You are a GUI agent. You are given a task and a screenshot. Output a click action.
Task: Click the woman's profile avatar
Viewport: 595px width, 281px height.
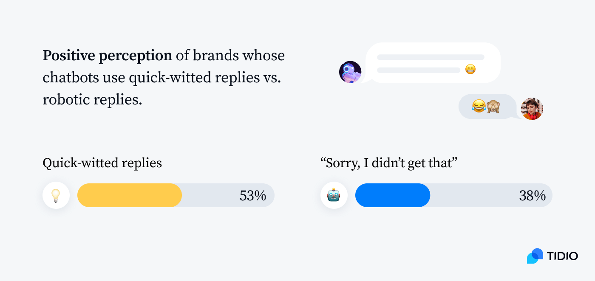pyautogui.click(x=532, y=109)
